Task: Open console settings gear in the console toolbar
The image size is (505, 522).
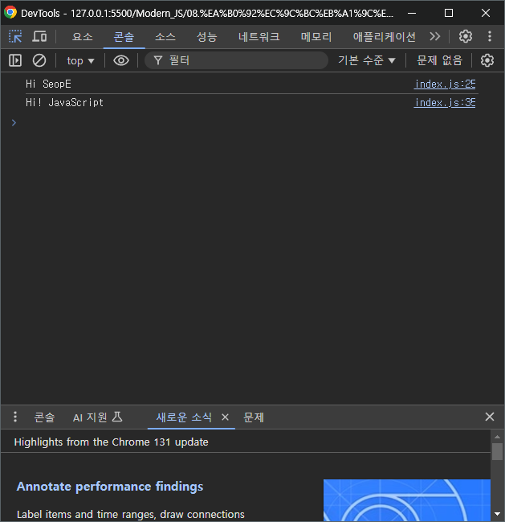Action: pyautogui.click(x=487, y=60)
